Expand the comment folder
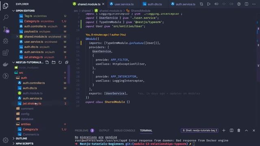Viewport: 260px width, 146px height. pos(27,109)
